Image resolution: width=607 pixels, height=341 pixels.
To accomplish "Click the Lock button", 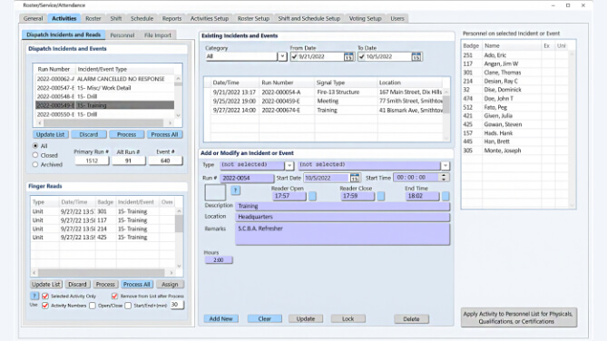I will click(348, 318).
